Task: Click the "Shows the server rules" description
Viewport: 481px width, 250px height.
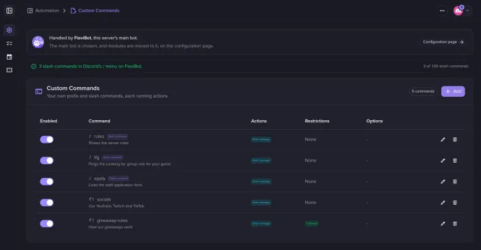Action: 109,143
